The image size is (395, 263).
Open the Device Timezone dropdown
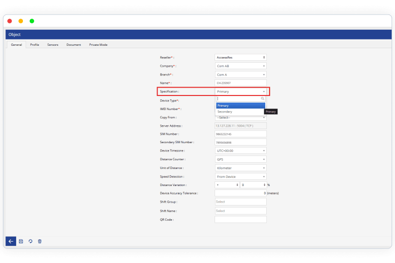tap(240, 151)
